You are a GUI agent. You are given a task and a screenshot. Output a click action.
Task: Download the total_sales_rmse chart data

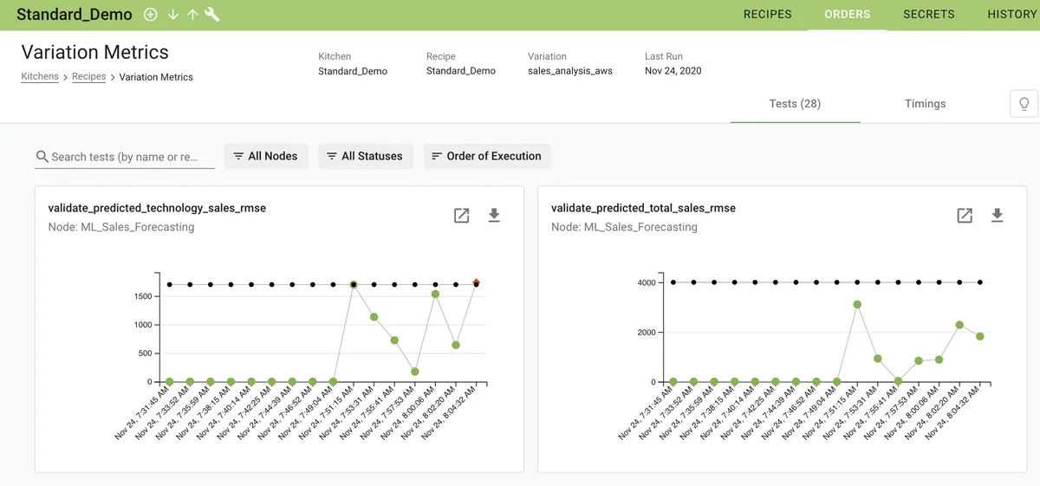pos(997,216)
